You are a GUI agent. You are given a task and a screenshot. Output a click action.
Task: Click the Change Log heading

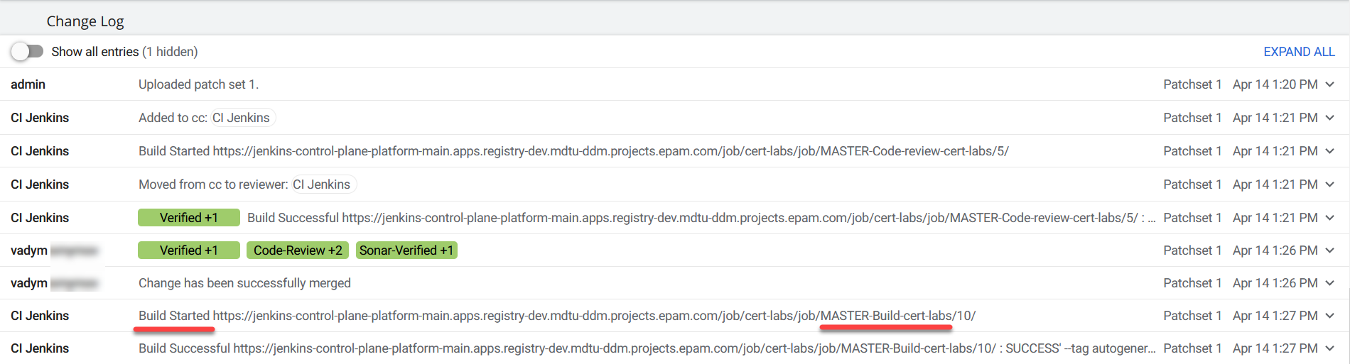point(85,21)
